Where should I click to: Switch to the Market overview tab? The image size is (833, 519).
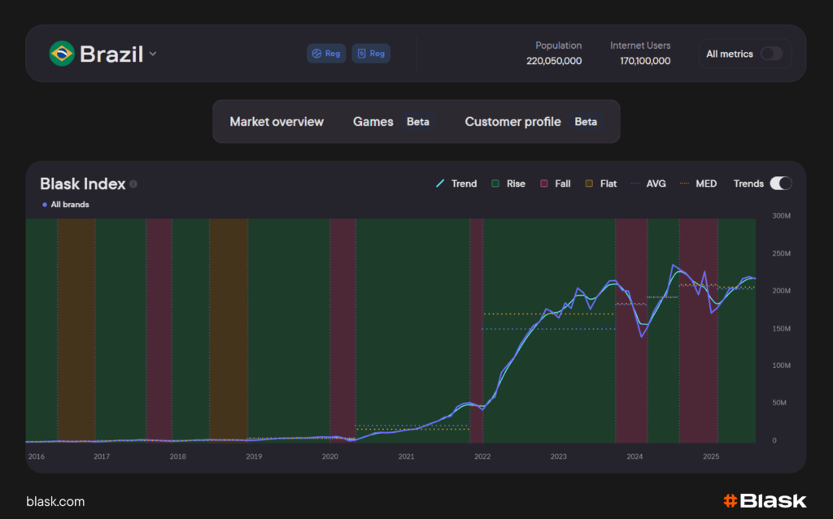click(277, 122)
